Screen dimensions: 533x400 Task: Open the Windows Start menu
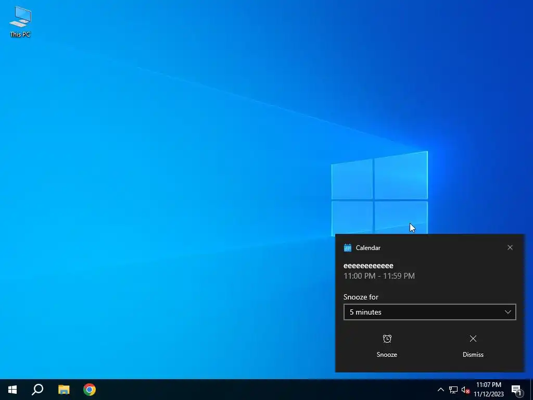[x=12, y=390]
